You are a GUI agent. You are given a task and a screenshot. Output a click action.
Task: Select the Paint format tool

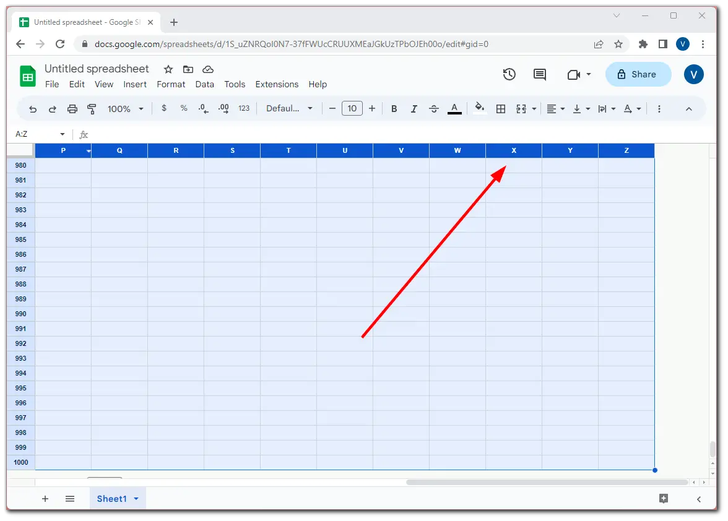click(x=92, y=108)
